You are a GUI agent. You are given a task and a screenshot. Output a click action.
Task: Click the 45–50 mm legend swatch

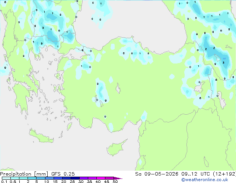pyautogui.click(x=109, y=178)
